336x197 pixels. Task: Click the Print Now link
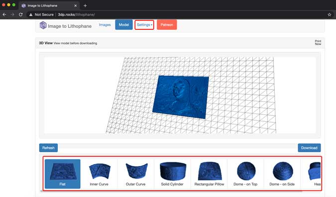click(x=318, y=42)
